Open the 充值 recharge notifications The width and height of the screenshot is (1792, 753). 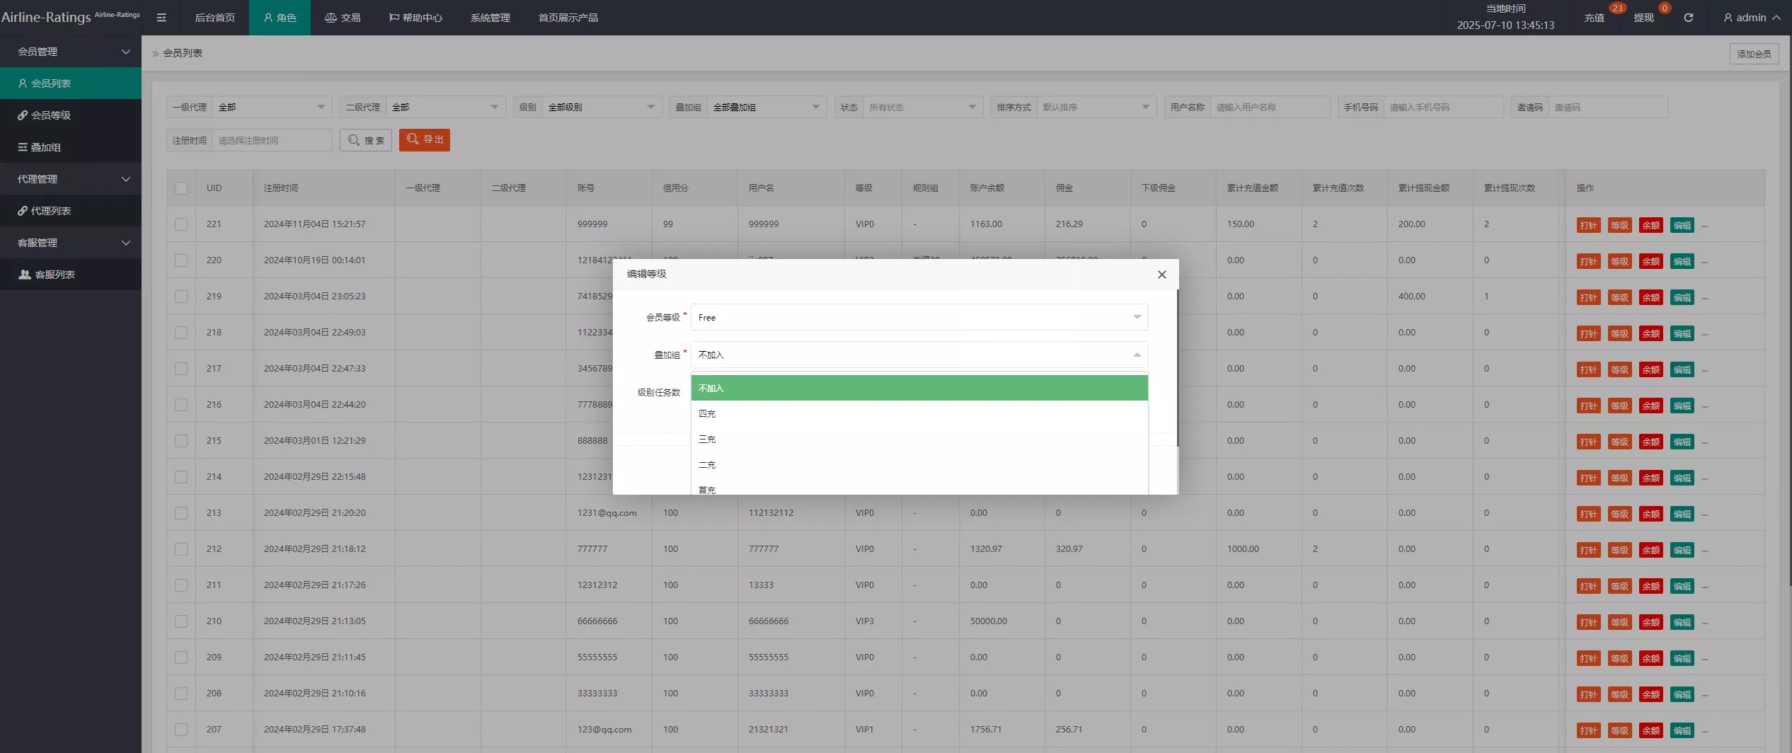1594,18
